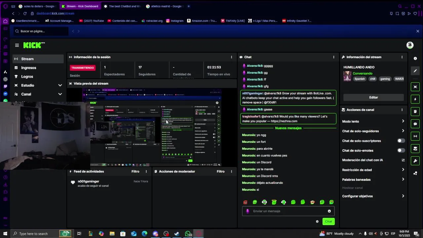Open the YouTube bookmark
Image resolution: width=423 pixels, height=238 pixels.
point(92,21)
